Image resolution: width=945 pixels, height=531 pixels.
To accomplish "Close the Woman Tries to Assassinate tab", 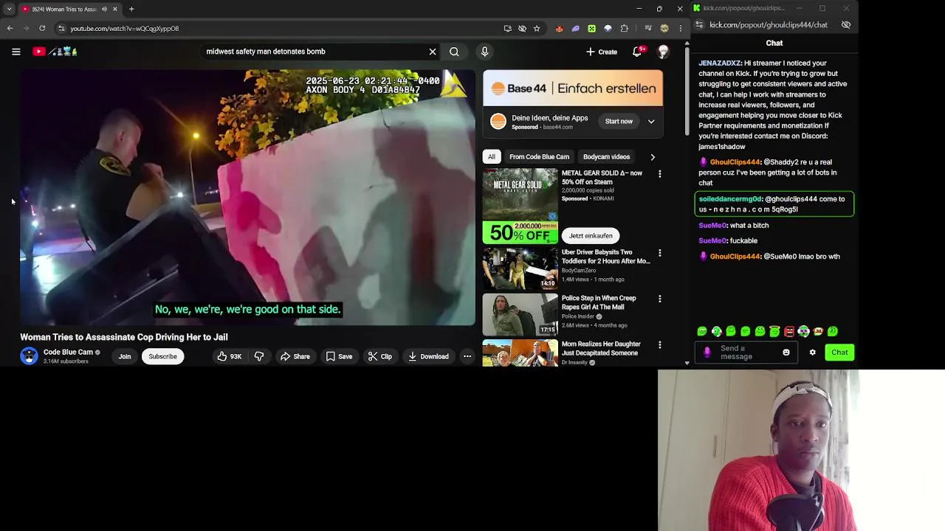I will pos(114,9).
